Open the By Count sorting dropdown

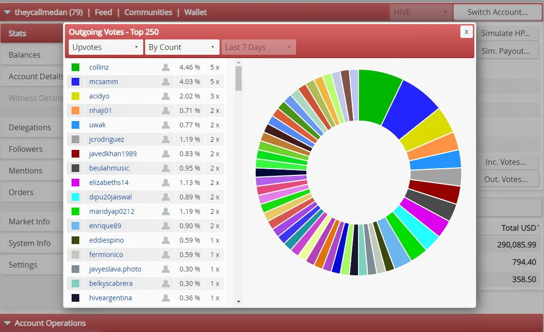tap(182, 47)
